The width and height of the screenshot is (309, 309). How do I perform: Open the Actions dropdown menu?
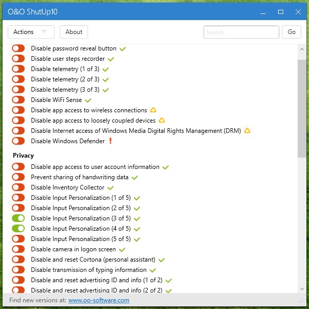31,32
